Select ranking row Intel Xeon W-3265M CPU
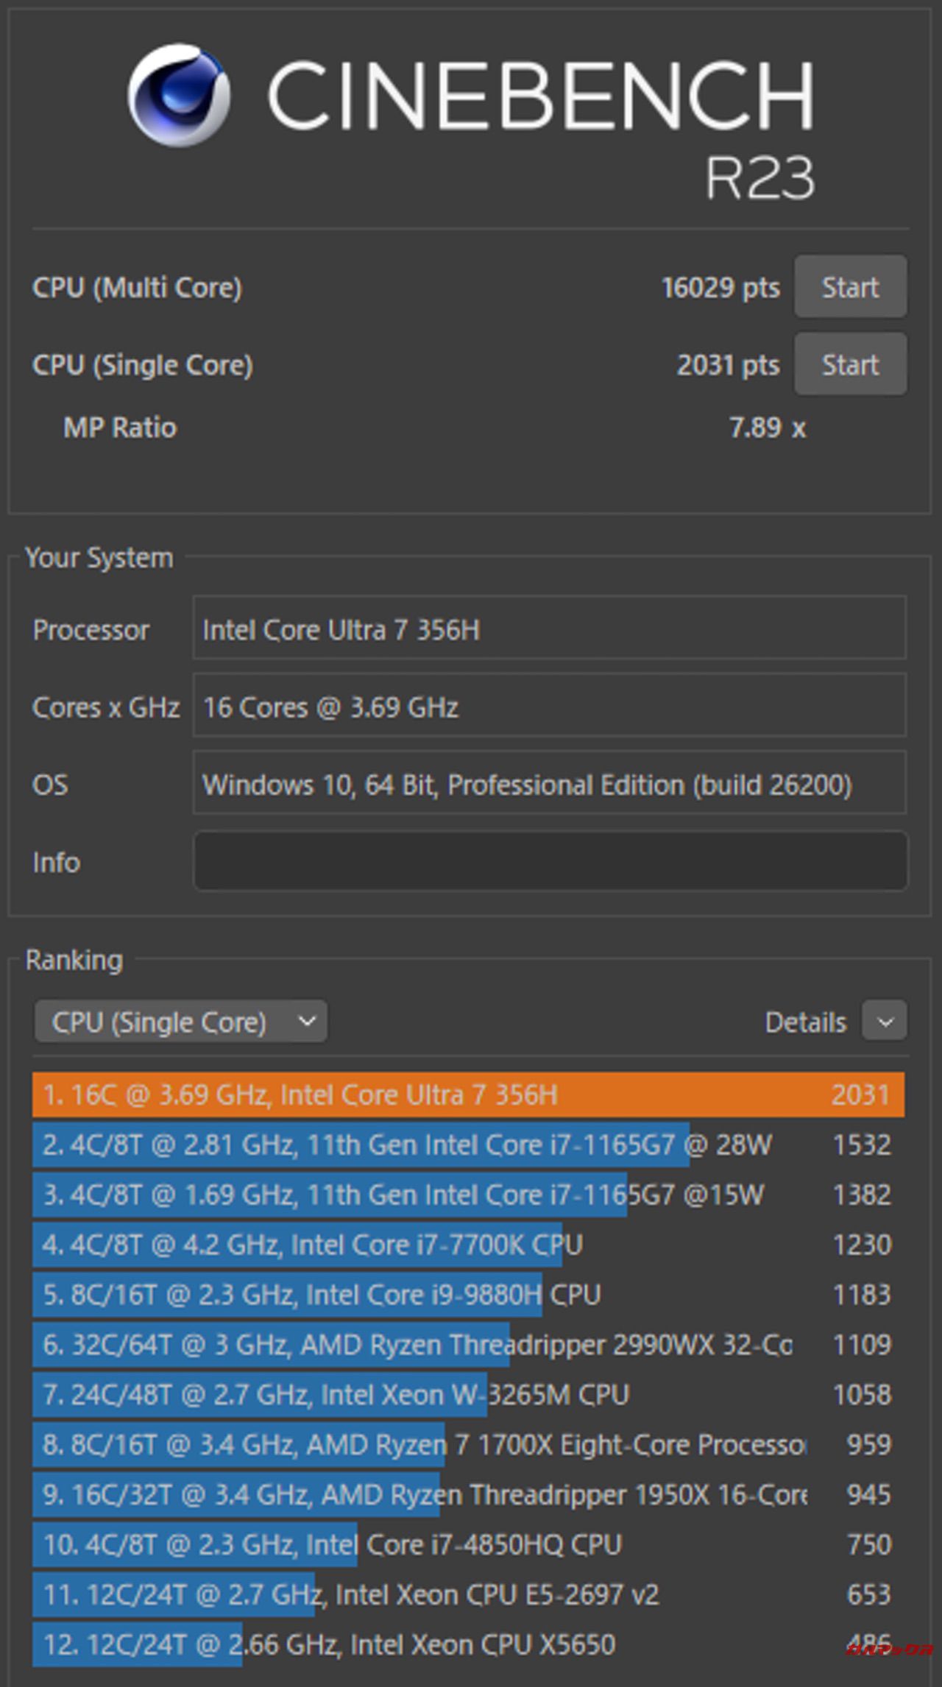Viewport: 942px width, 1687px height. [x=468, y=1395]
